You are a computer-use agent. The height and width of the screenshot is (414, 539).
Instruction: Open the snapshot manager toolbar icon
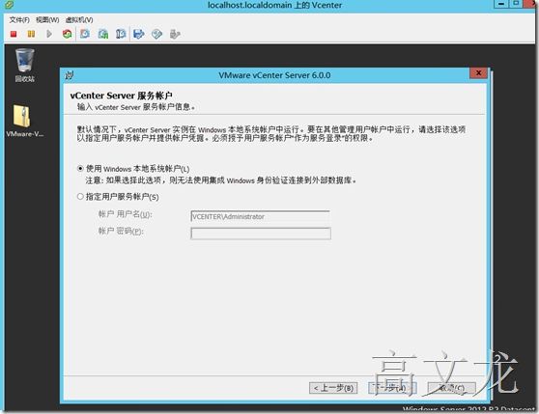click(x=121, y=34)
